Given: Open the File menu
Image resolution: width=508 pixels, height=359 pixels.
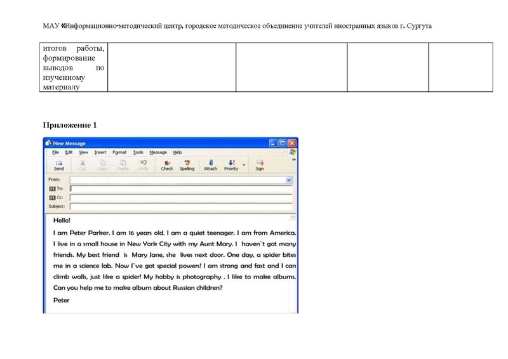Looking at the screenshot, I should point(55,152).
